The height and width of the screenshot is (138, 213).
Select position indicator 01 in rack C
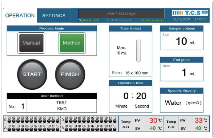[9, 121]
